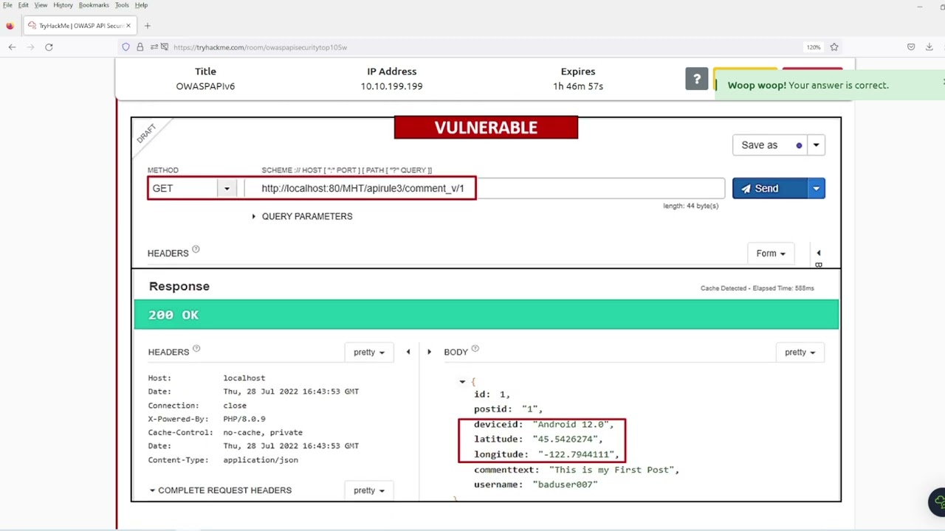The height and width of the screenshot is (531, 945).
Task: Open the File menu
Action: (7, 5)
